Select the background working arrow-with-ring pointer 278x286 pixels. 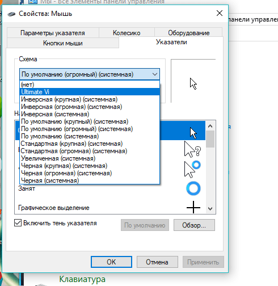click(192, 169)
